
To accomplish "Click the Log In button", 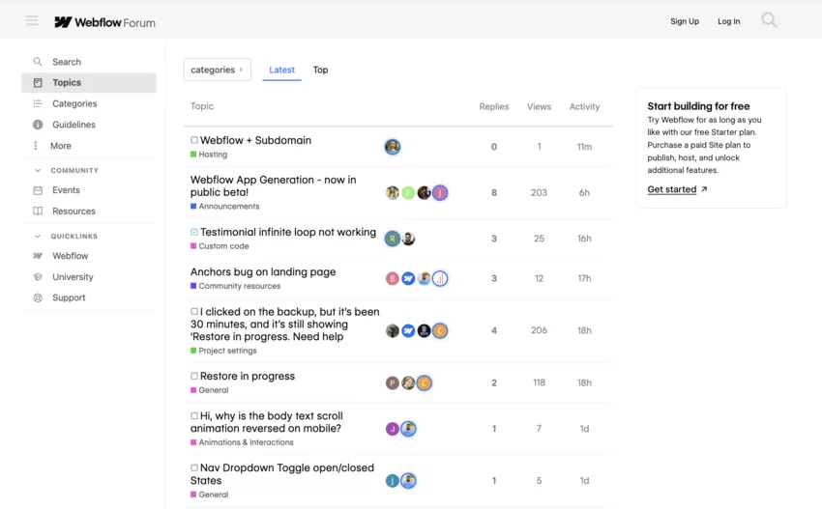I will click(729, 21).
